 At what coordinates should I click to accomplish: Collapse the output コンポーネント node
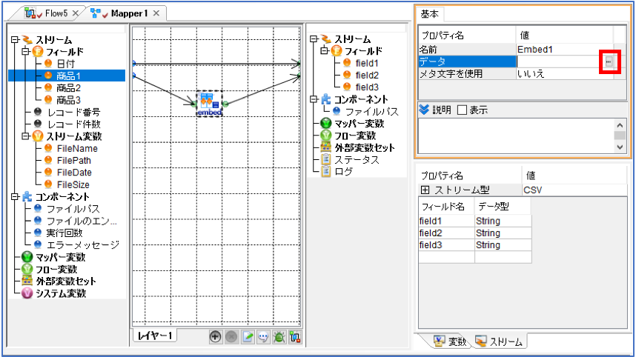pos(314,99)
